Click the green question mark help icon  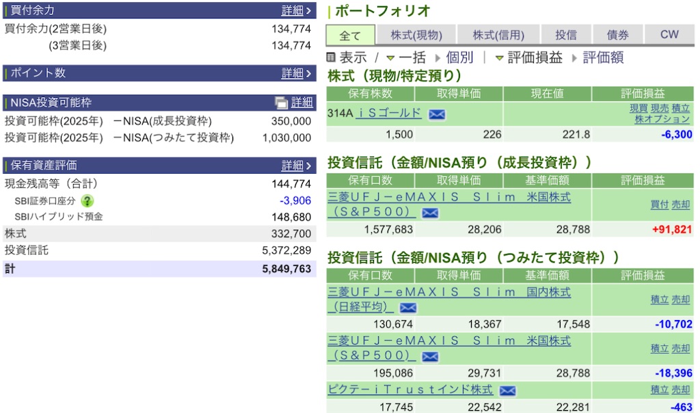pyautogui.click(x=87, y=201)
